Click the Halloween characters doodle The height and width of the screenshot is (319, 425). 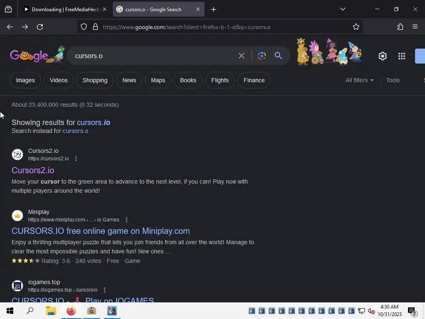tap(329, 52)
